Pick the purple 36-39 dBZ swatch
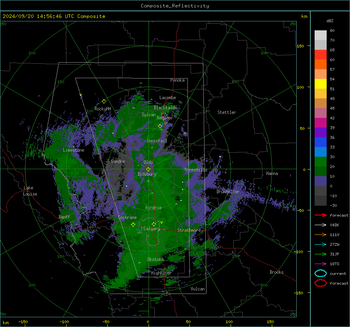This screenshot has width=350, height=327. 320,133
